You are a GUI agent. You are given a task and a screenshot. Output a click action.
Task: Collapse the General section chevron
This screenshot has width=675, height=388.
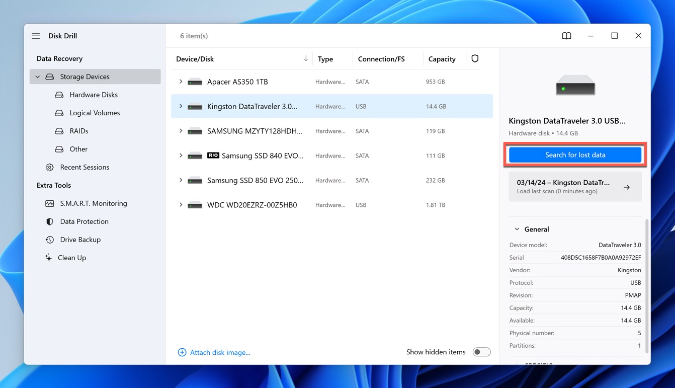[x=517, y=229]
